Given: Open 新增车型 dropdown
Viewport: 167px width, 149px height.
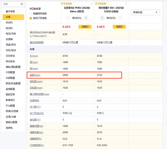Looking at the screenshot, I should click(x=145, y=12).
